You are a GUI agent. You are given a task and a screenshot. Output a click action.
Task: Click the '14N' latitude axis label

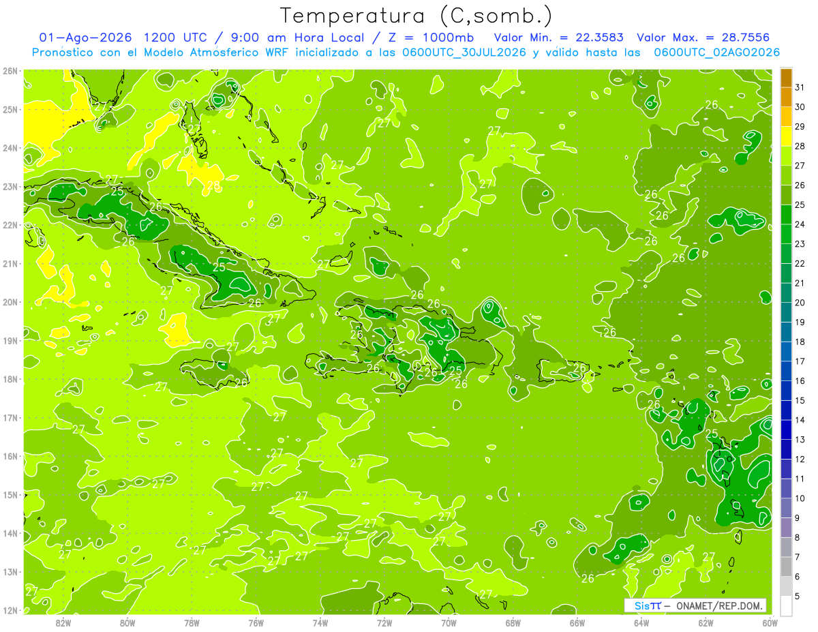pyautogui.click(x=10, y=533)
